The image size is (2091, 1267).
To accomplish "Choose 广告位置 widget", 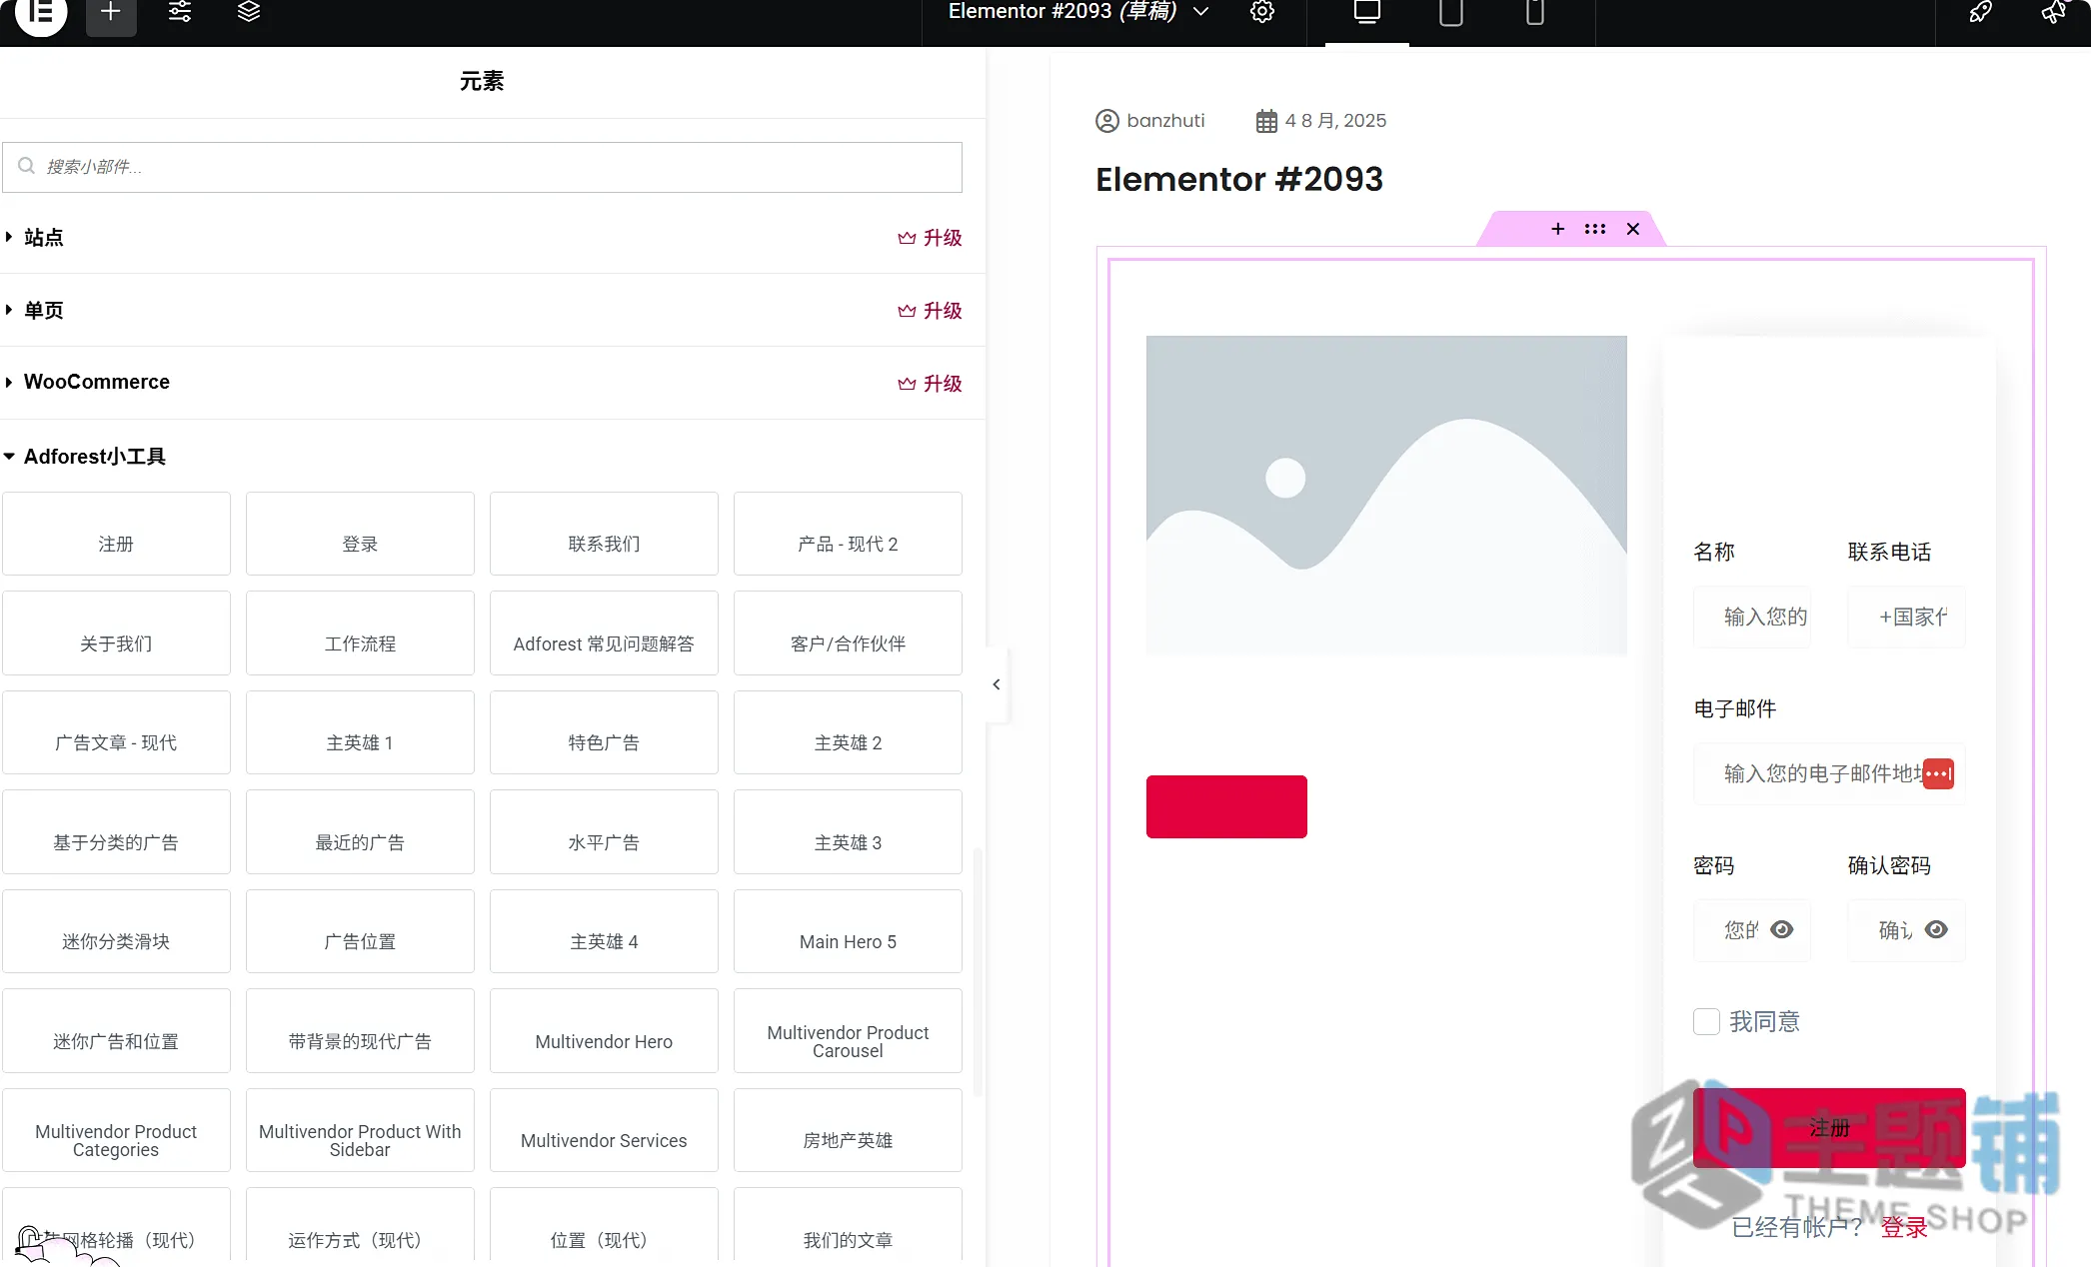I will click(x=360, y=931).
